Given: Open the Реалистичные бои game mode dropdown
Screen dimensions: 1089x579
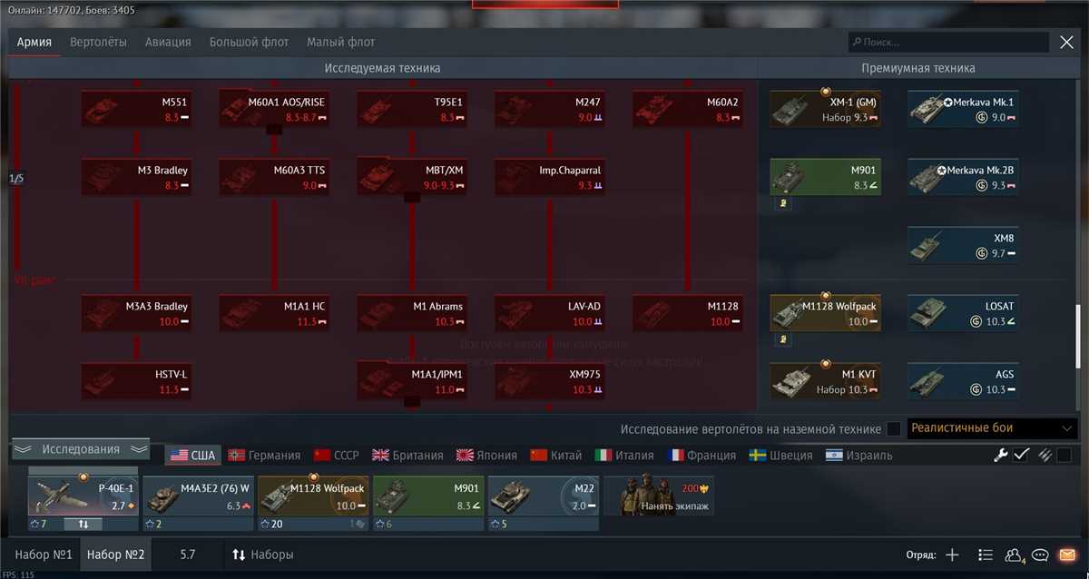Looking at the screenshot, I should (991, 428).
